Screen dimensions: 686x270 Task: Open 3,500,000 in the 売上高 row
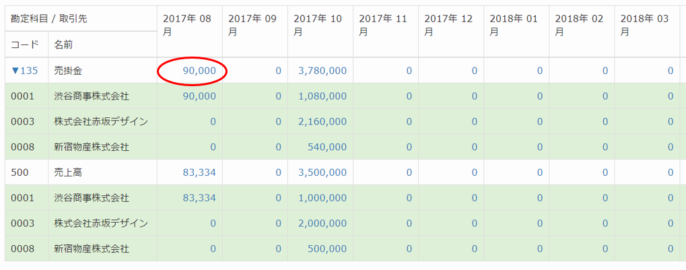pos(322,172)
